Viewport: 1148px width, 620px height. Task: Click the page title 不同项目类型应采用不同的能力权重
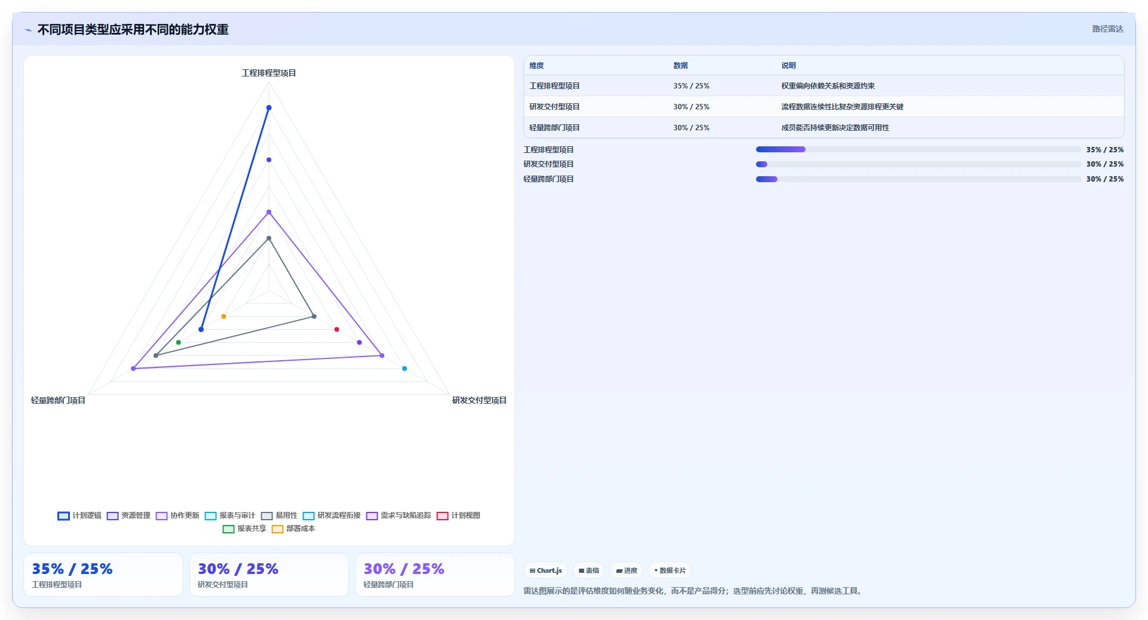[x=133, y=30]
